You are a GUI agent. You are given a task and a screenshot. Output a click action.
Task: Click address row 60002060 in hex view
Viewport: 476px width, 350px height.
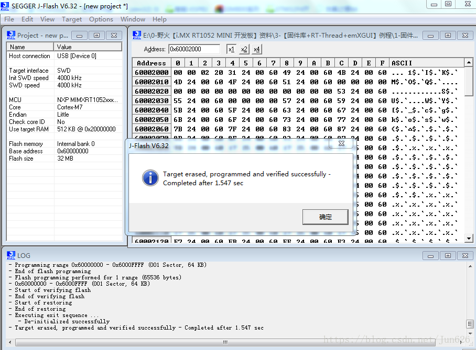(152, 129)
